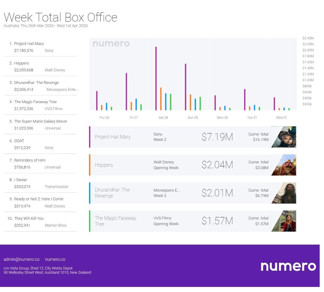The height and width of the screenshot is (292, 324).
Task: Click the Fri 27 axis label
Action: click(133, 118)
